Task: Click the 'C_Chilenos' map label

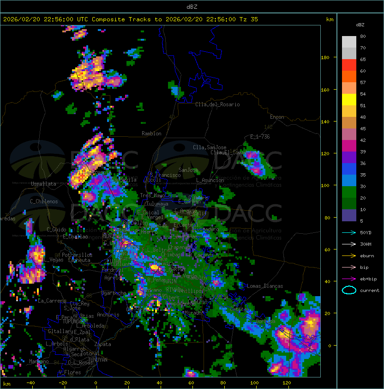Action: click(x=44, y=201)
